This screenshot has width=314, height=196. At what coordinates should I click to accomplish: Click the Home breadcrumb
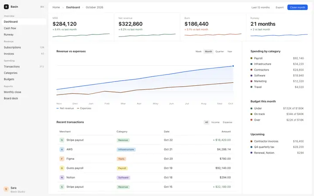[56, 7]
